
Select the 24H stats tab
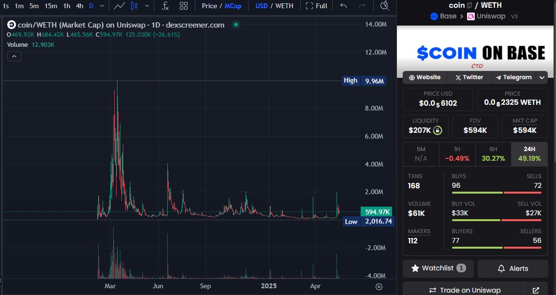[529, 154]
